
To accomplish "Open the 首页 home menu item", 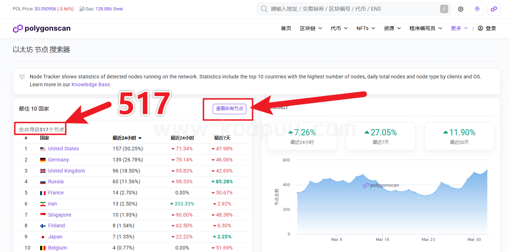I will [286, 28].
